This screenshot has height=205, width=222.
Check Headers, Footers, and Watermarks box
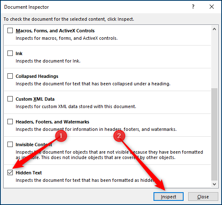[10, 122]
